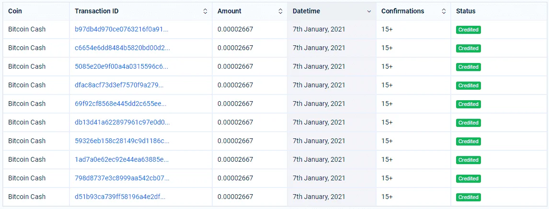The width and height of the screenshot is (549, 209).
Task: Select date 7th January, 2021 in 1ad7a0e62ec9 row
Action: point(319,159)
